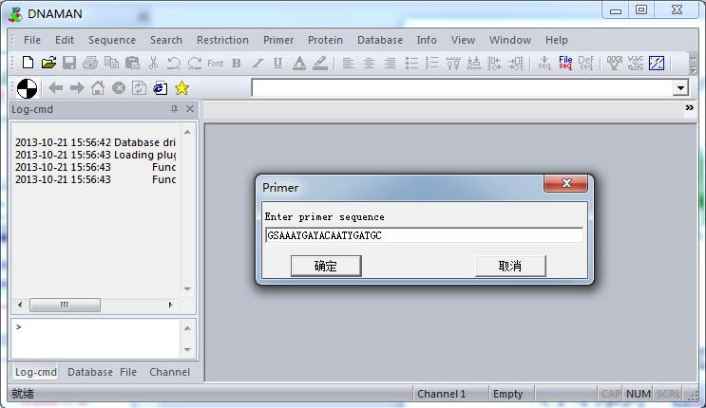Close the Log-cmd panel
706x408 pixels.
coord(190,109)
